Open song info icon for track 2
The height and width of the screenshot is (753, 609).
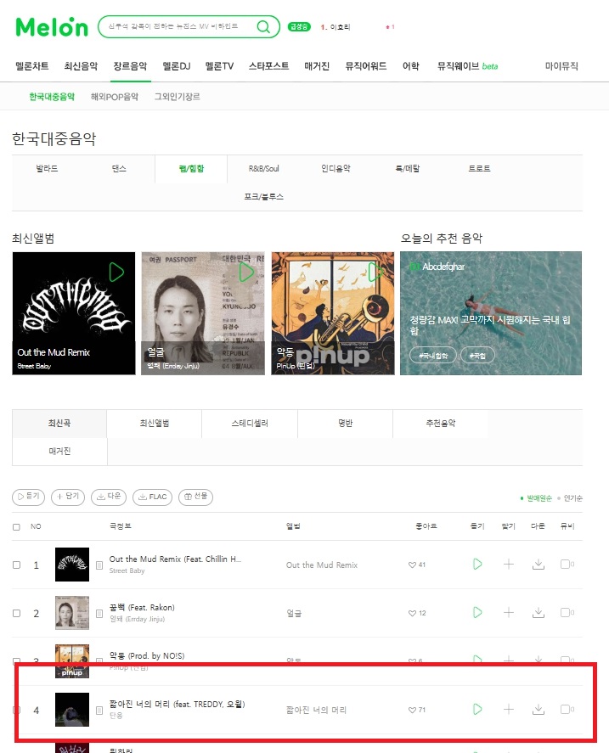pyautogui.click(x=99, y=613)
